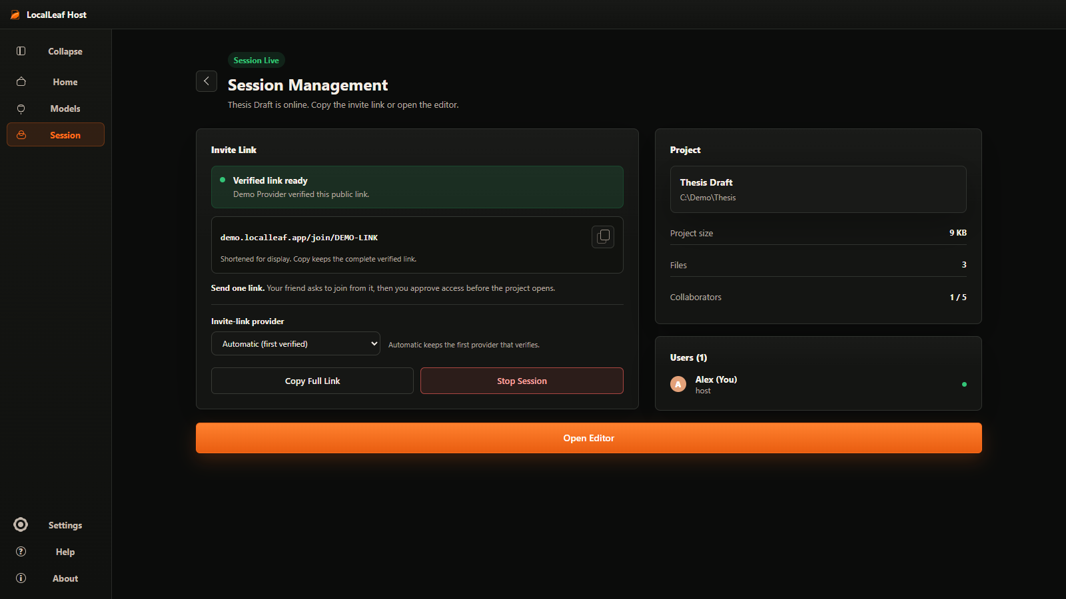Screen dimensions: 1066x599
Task: Click 'Shortened for display' note text
Action: click(x=318, y=259)
